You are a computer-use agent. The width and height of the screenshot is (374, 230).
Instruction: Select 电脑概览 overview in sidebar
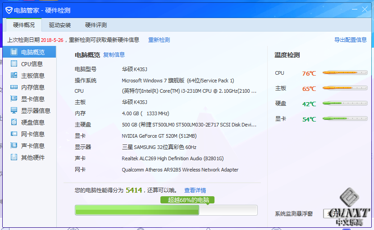pyautogui.click(x=29, y=52)
